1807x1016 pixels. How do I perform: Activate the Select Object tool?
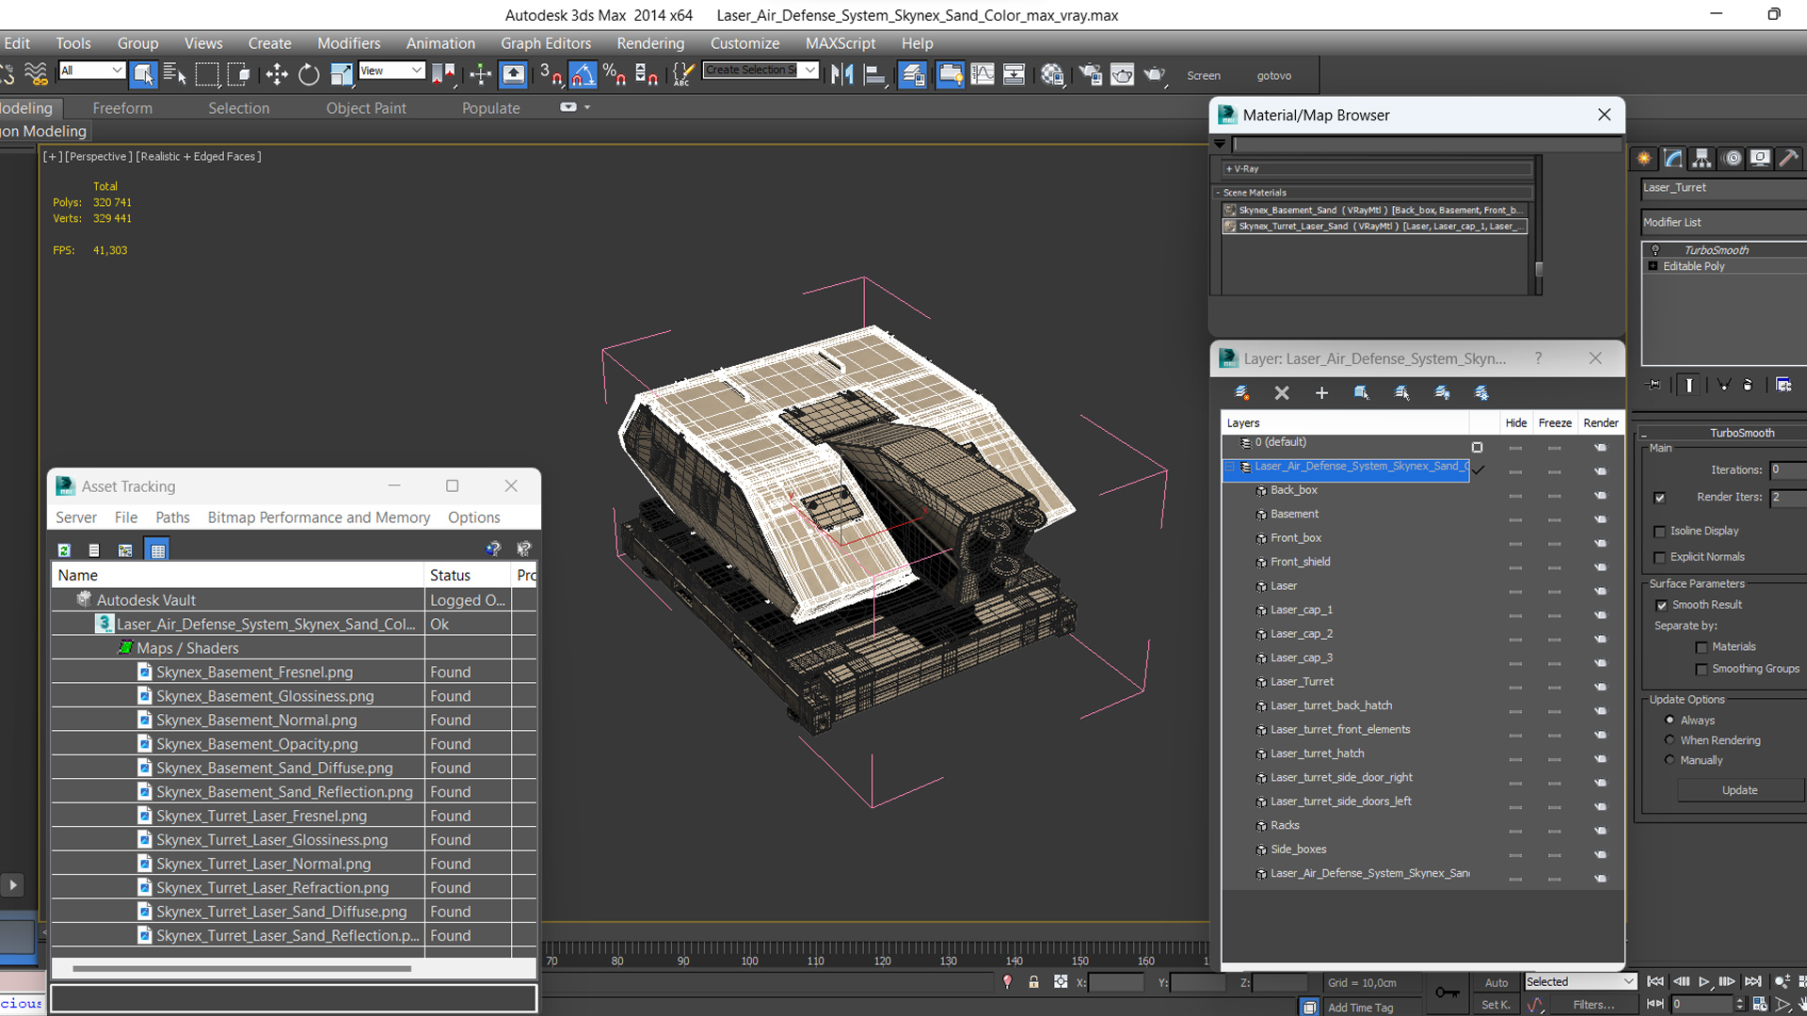click(x=143, y=74)
